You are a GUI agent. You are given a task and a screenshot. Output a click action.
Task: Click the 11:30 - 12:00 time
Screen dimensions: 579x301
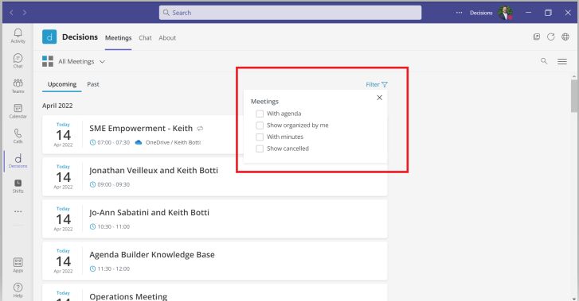pyautogui.click(x=113, y=268)
